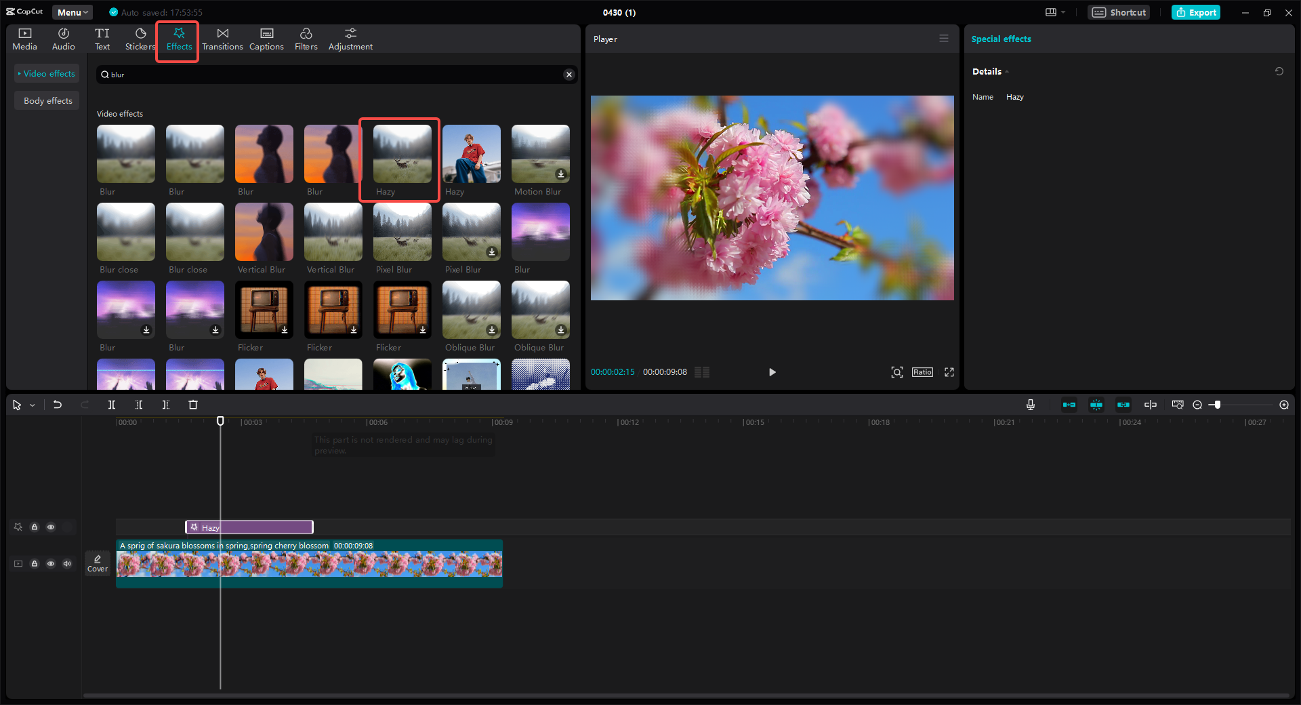This screenshot has height=705, width=1301.
Task: Open the Media panel
Action: click(x=24, y=38)
